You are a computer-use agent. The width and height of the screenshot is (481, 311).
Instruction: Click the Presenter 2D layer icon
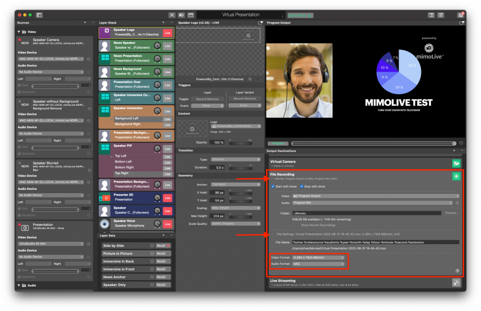pos(104,198)
